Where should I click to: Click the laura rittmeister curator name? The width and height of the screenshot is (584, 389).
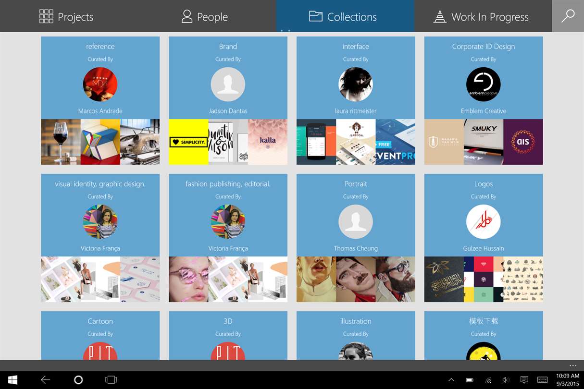(356, 111)
